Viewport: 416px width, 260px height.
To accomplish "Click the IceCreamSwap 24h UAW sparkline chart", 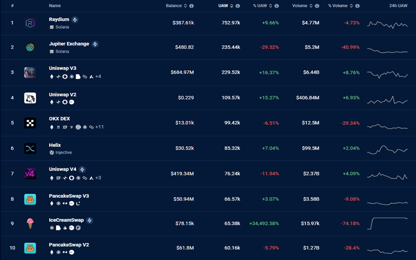I will click(387, 224).
